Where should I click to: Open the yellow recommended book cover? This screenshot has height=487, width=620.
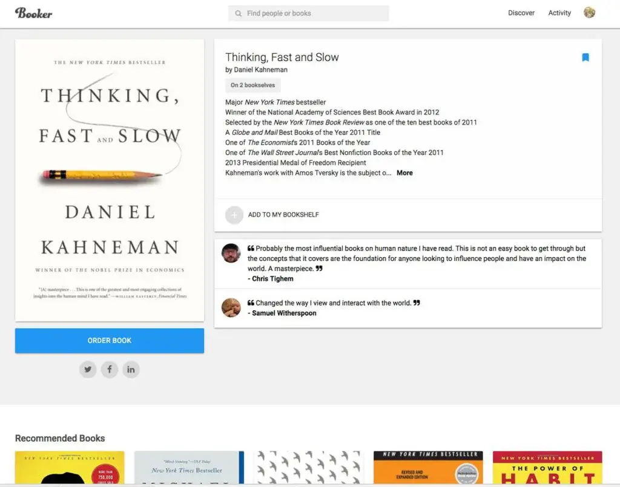[x=70, y=468]
